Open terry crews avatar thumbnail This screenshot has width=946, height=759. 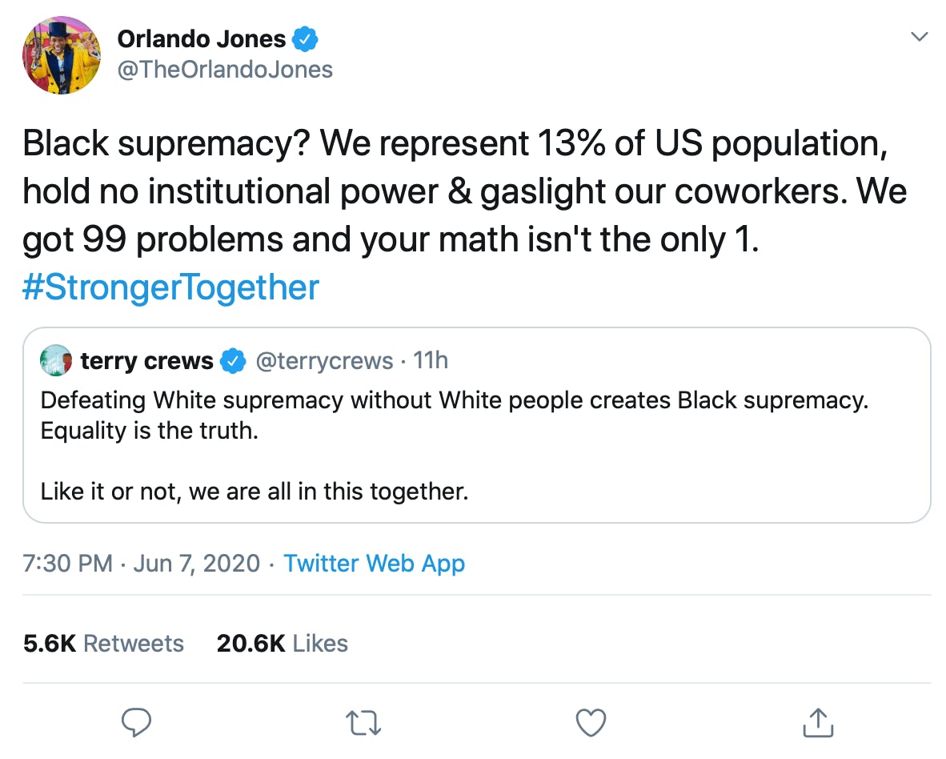click(56, 360)
